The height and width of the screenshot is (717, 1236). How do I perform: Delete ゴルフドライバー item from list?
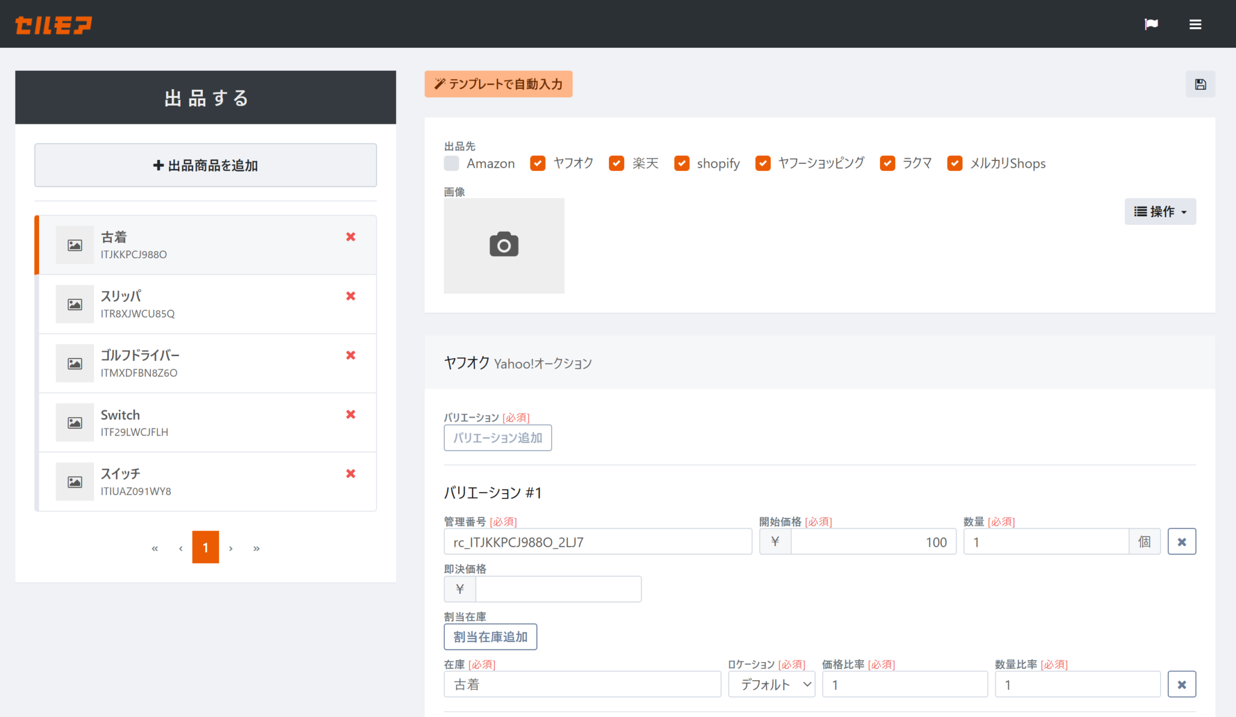351,355
